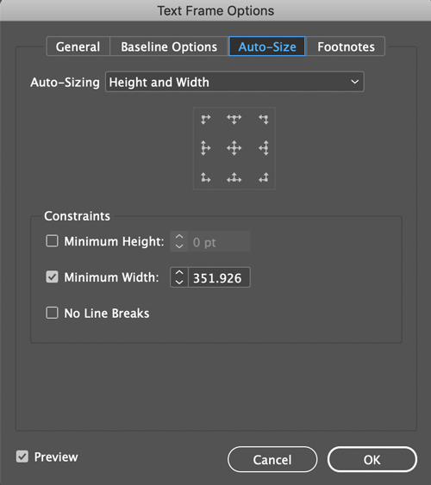Enable the No Line Breaks option
The image size is (431, 485).
coord(52,313)
